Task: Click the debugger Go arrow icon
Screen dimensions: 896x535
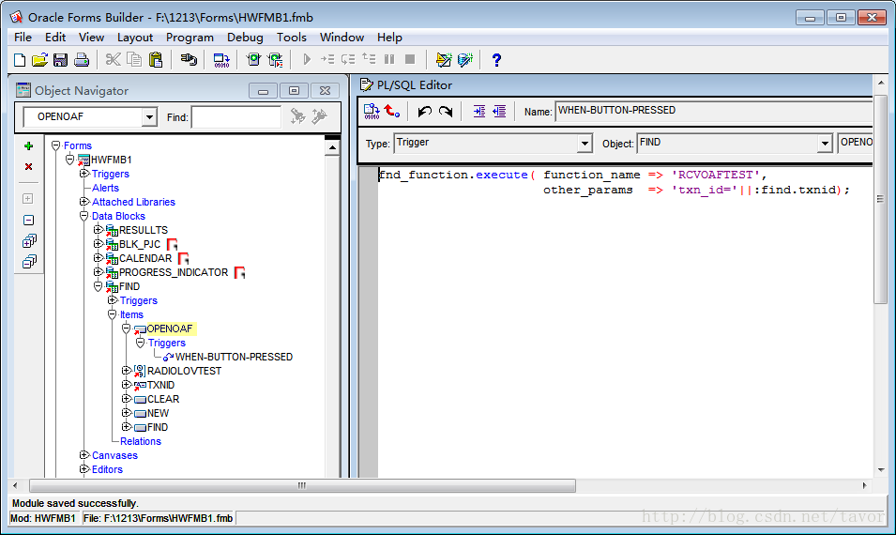Action: pyautogui.click(x=307, y=59)
